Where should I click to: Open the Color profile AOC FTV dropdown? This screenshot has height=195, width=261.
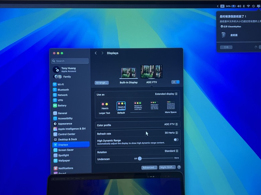click(171, 124)
